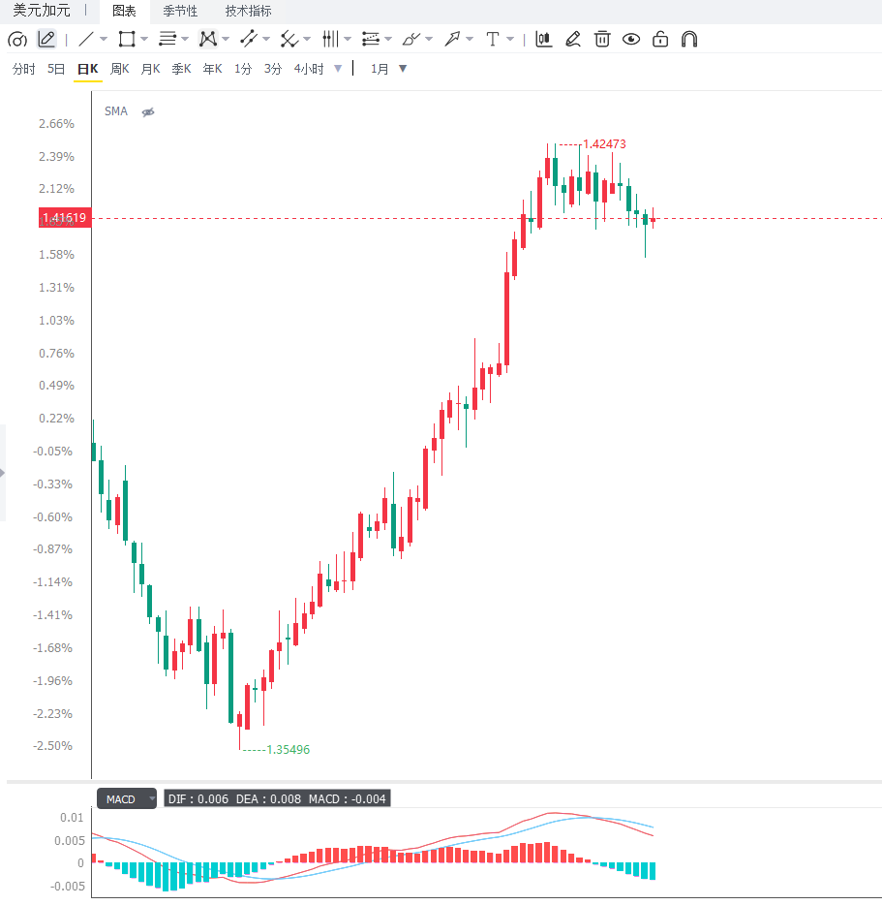882x905 pixels.
Task: Select the 周K timeframe
Action: point(119,69)
